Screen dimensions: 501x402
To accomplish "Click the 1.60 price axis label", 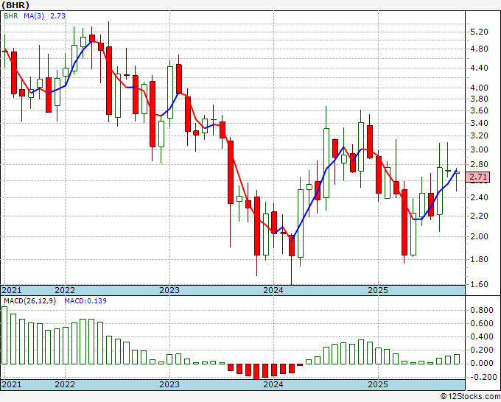I will [479, 284].
